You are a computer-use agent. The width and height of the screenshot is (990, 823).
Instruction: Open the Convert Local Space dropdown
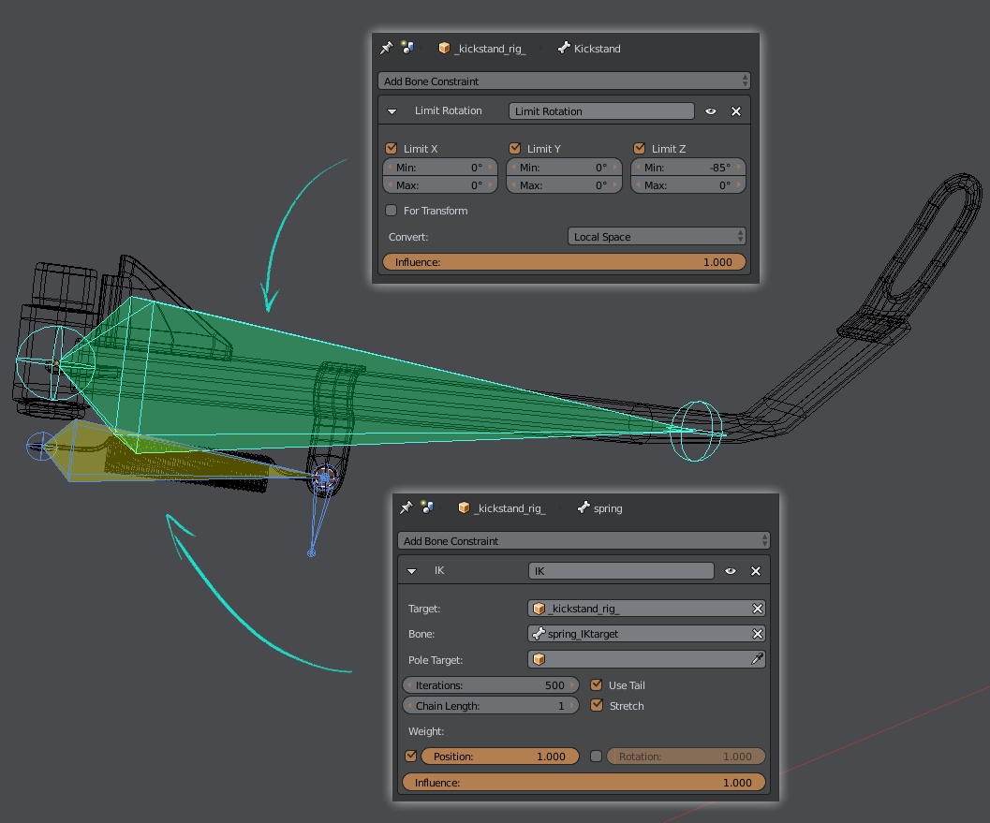(x=657, y=237)
